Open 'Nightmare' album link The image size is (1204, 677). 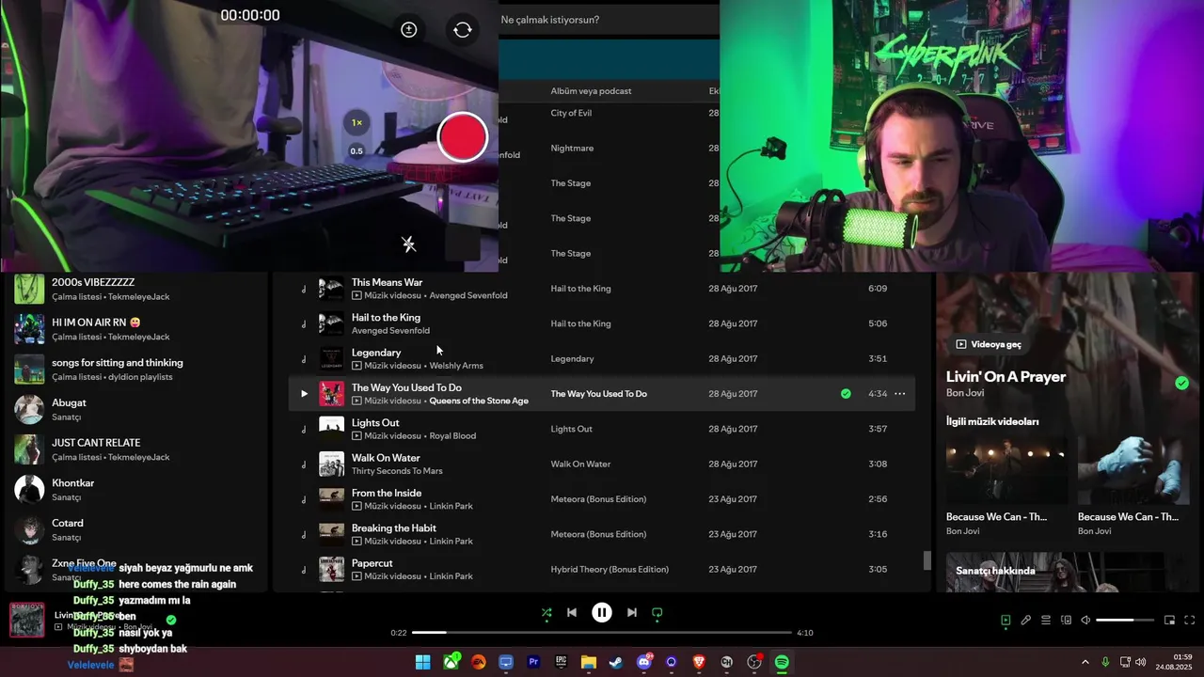572,149
